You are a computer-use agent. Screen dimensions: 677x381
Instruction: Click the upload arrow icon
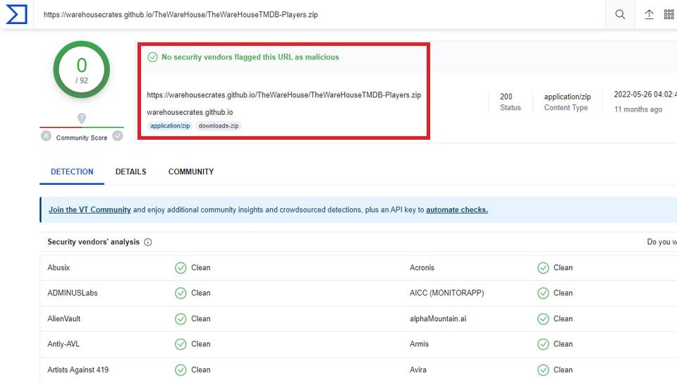pos(649,14)
